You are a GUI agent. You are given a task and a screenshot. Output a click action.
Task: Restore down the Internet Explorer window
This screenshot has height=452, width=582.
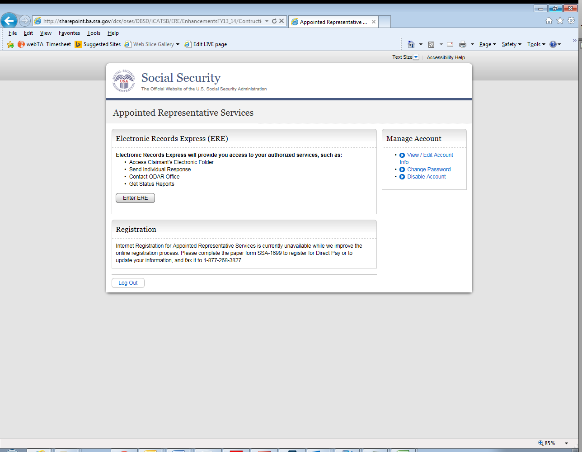(x=555, y=9)
